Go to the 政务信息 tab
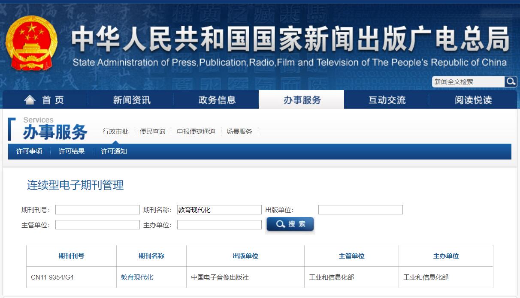The width and height of the screenshot is (520, 298). [x=217, y=100]
